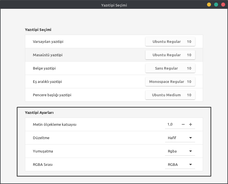Change the Monospace Regular font button
The image size is (228, 184).
[170, 82]
